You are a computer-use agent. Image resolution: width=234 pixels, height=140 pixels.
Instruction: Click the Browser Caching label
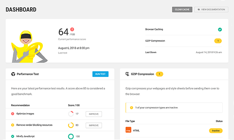[x=154, y=29]
